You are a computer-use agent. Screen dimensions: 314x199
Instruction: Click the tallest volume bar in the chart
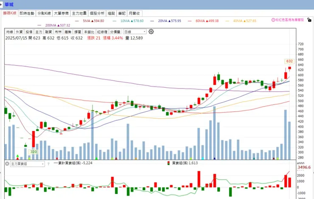coord(214,133)
